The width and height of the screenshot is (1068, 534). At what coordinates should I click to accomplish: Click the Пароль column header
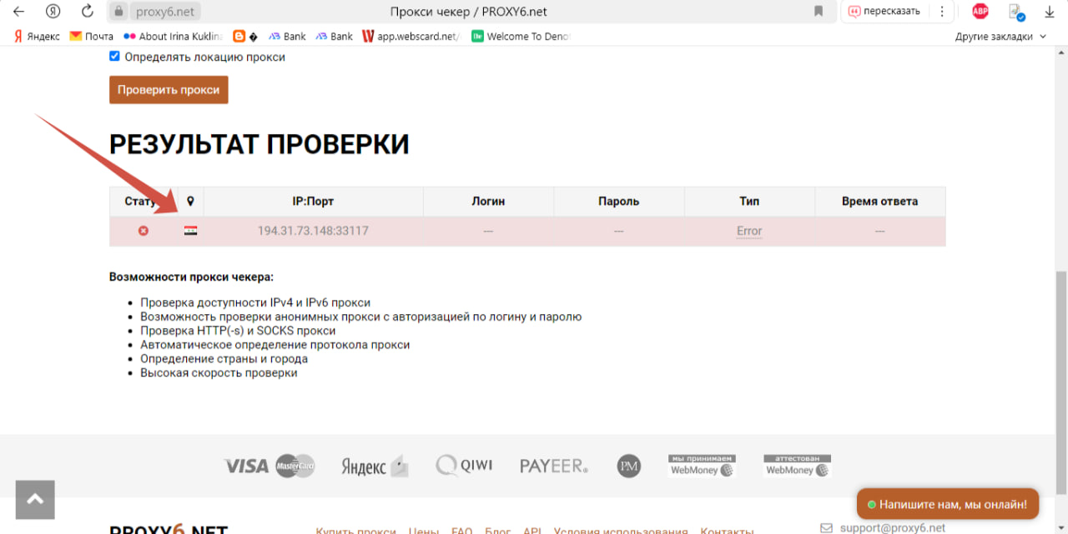(x=618, y=202)
